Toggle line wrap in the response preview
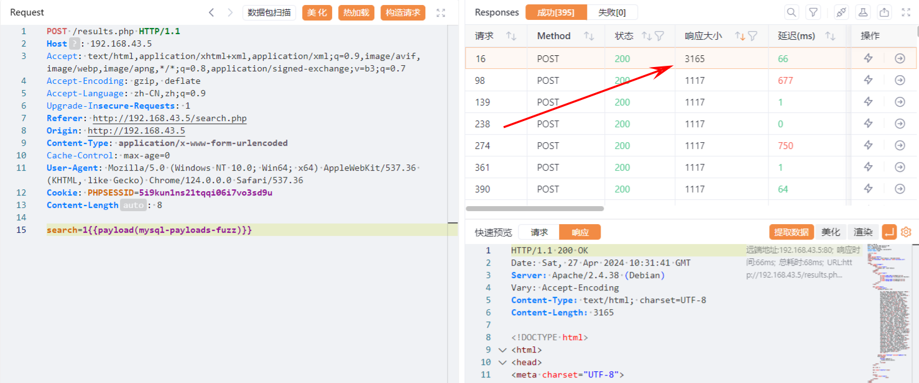This screenshot has height=383, width=919. tap(889, 232)
